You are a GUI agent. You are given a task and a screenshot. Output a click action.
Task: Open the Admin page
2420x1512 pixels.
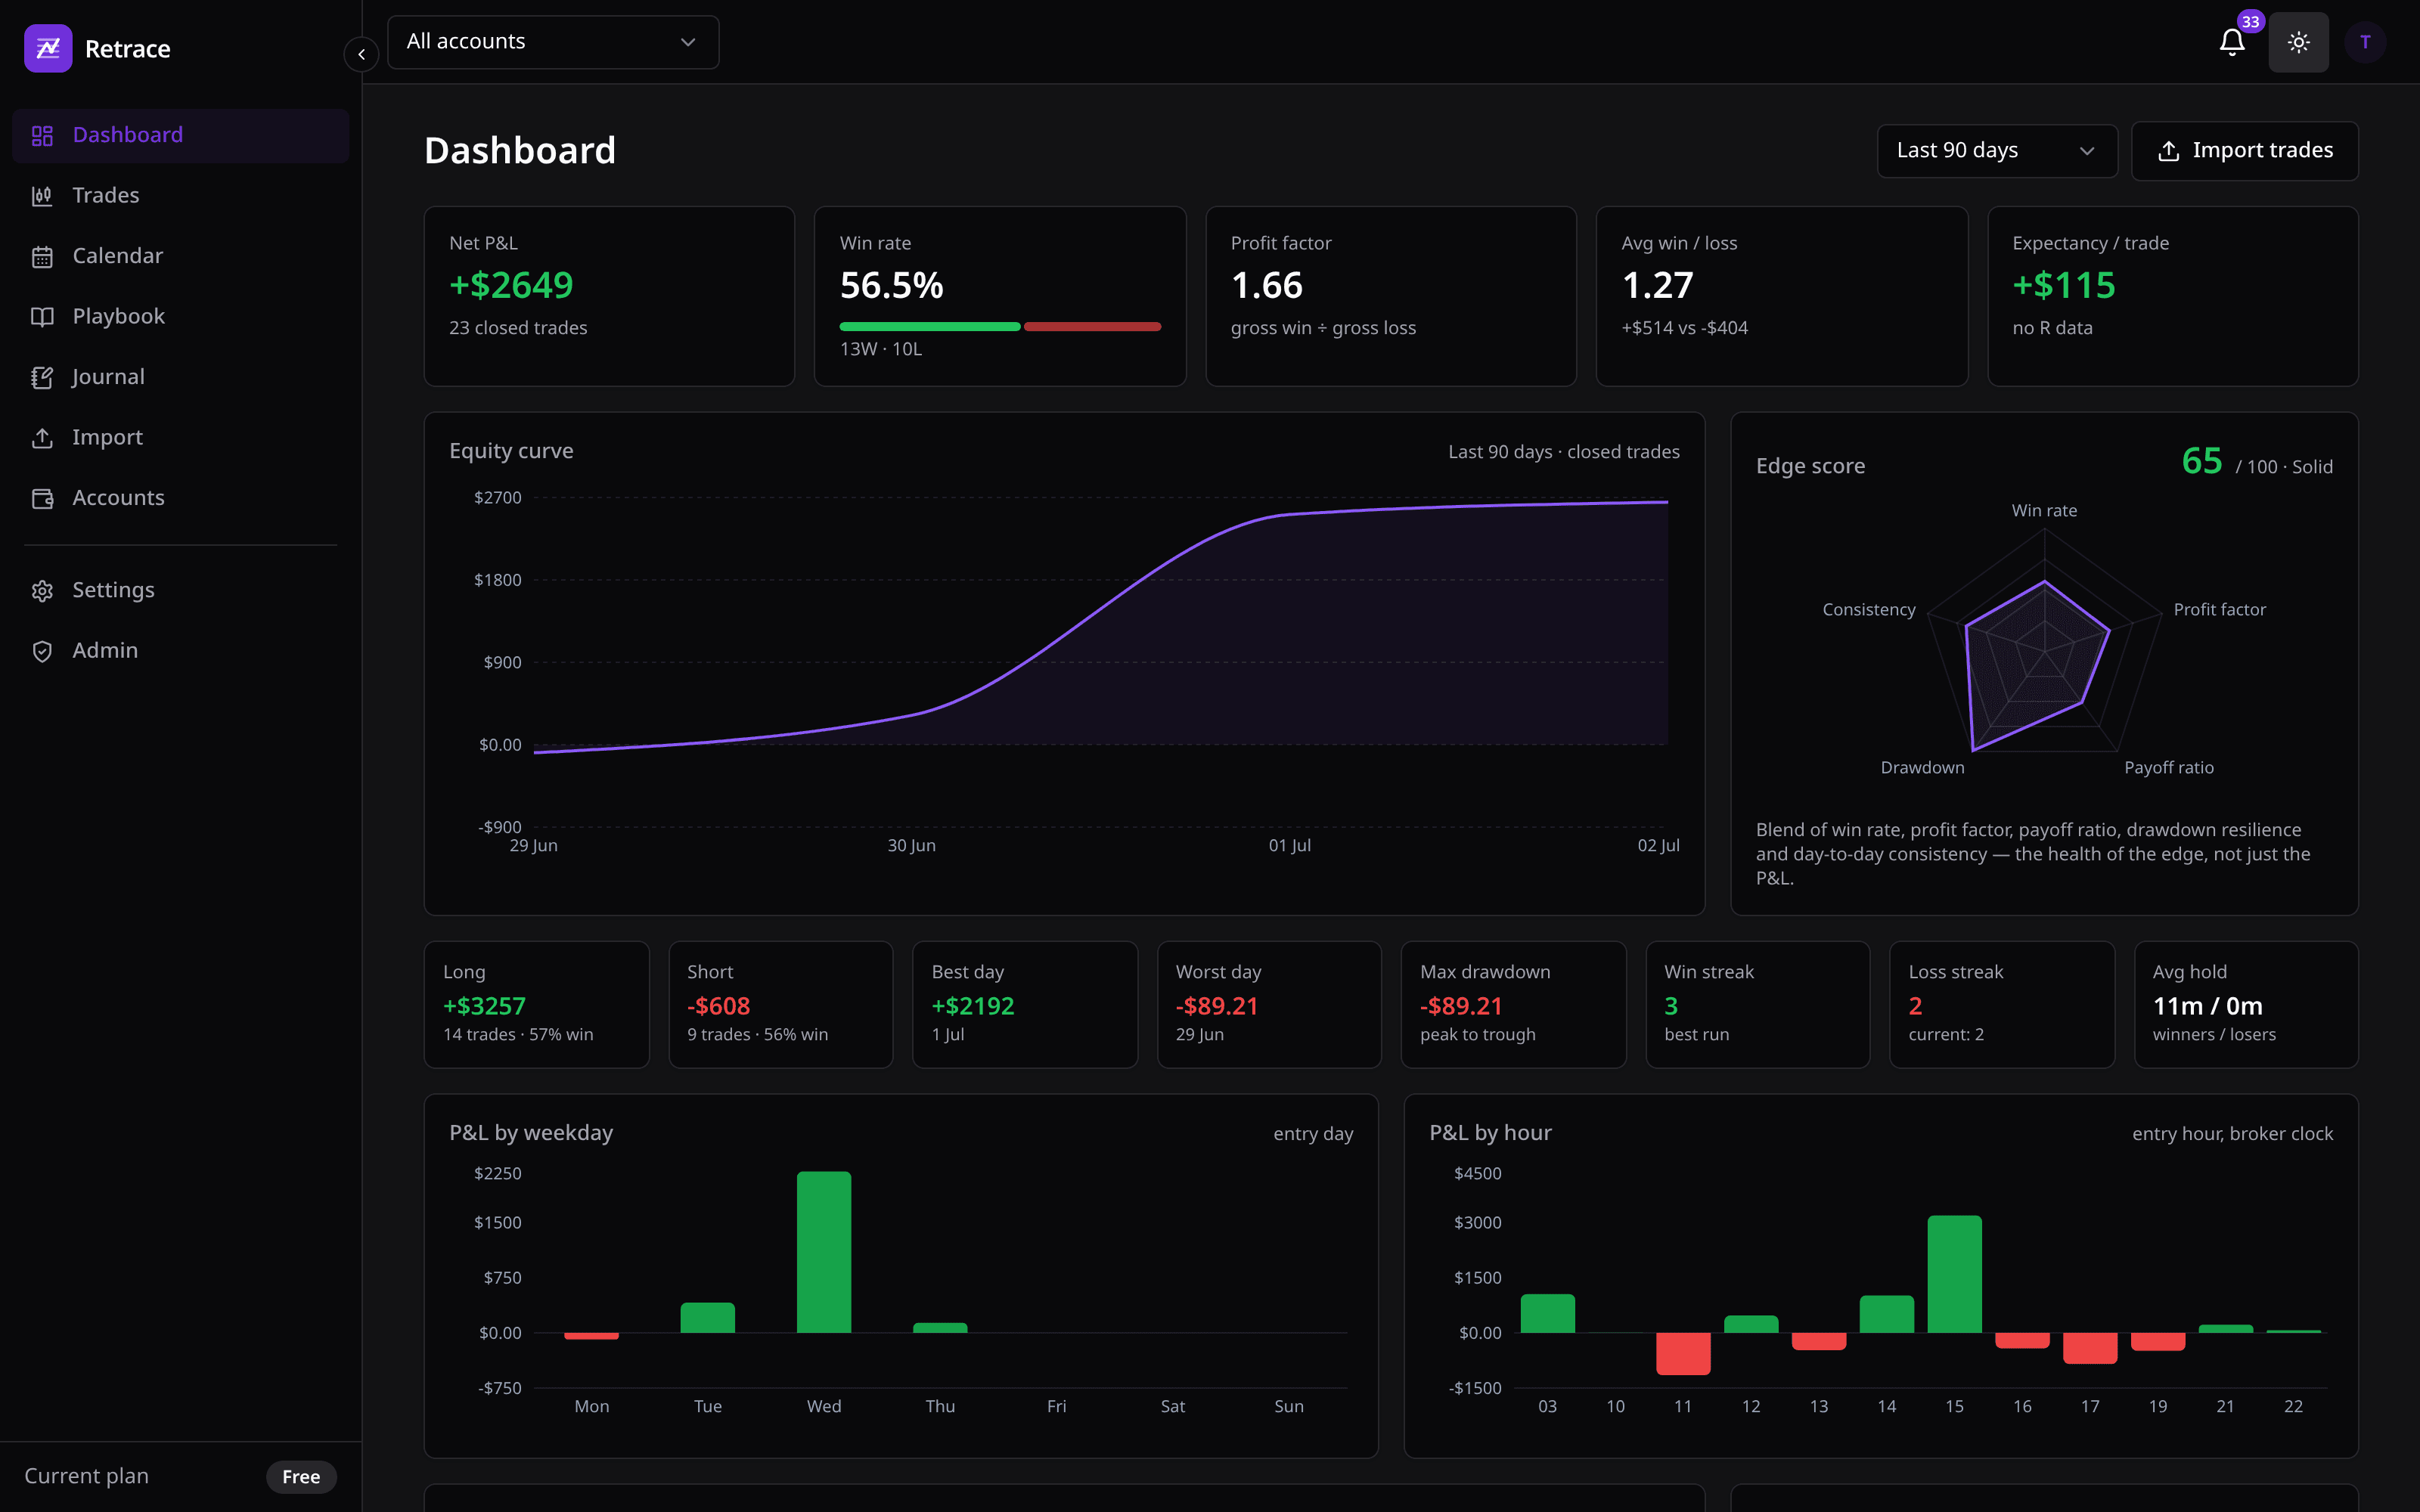pyautogui.click(x=180, y=651)
